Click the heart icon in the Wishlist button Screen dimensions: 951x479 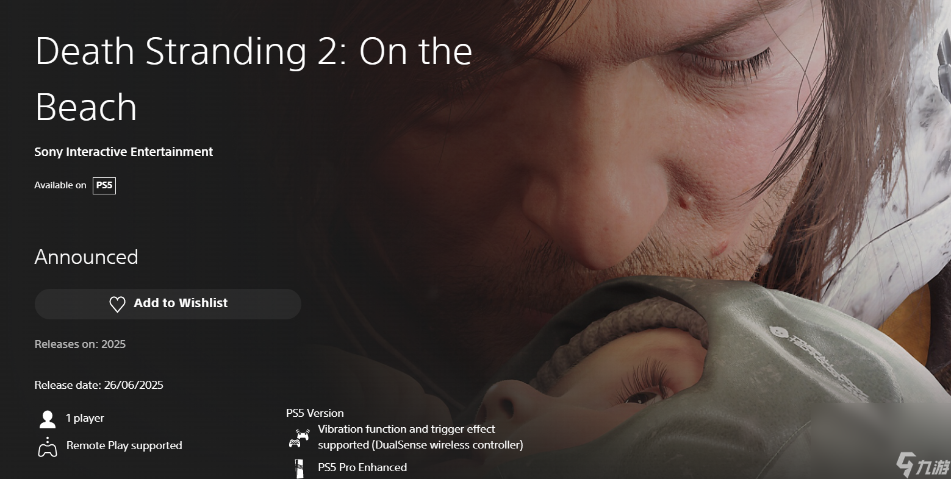117,304
